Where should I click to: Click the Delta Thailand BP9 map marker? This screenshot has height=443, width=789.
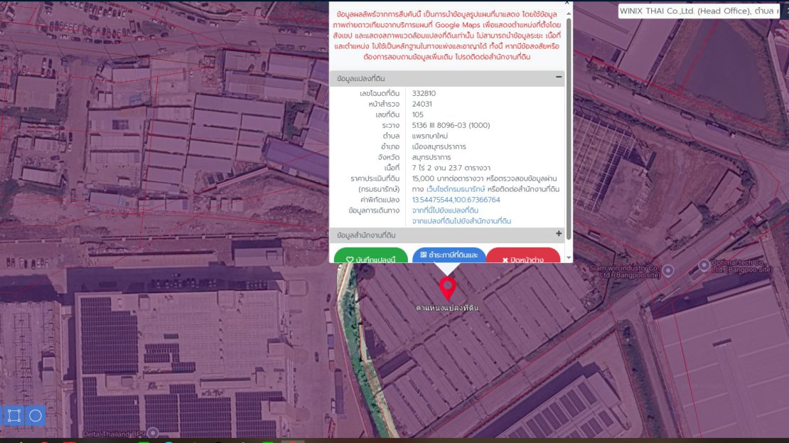pyautogui.click(x=152, y=432)
